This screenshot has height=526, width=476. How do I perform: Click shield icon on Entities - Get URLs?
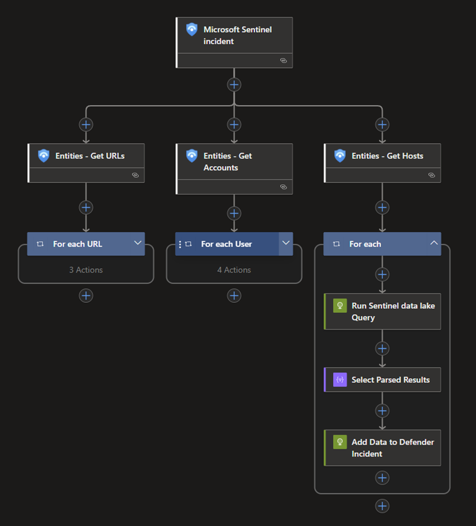tap(44, 156)
